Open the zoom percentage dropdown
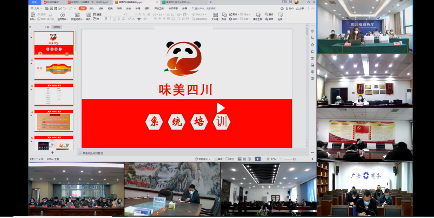 pyautogui.click(x=274, y=159)
